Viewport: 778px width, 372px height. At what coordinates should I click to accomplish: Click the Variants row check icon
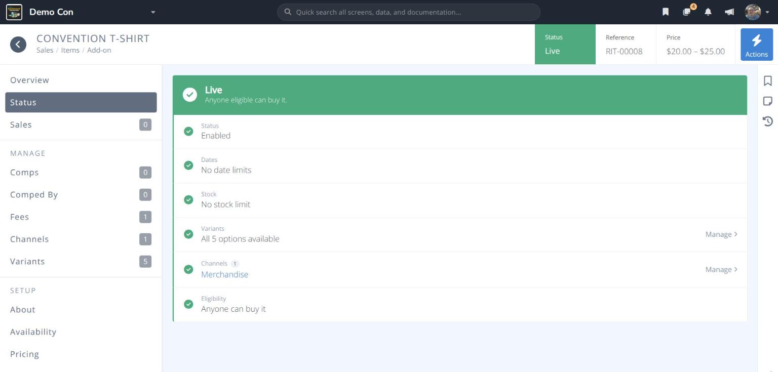[x=188, y=234]
